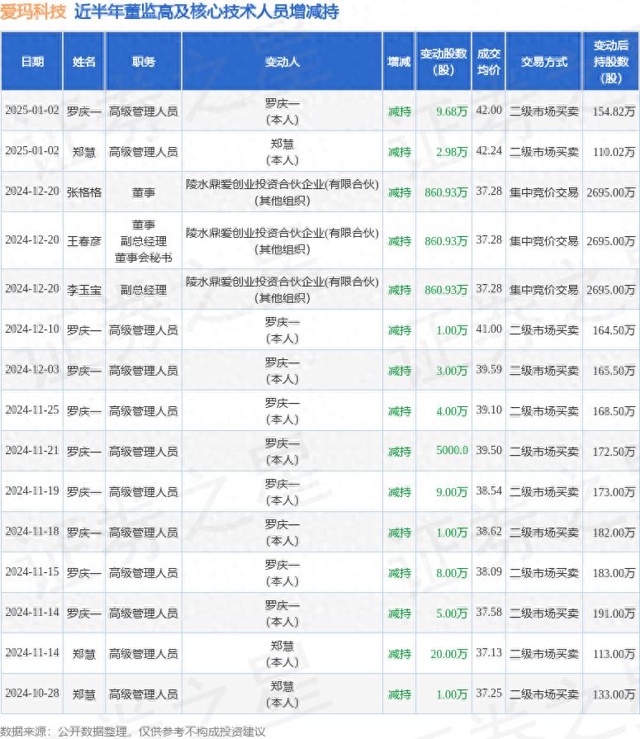
Task: Click the 37.25 average price cell
Action: (489, 694)
